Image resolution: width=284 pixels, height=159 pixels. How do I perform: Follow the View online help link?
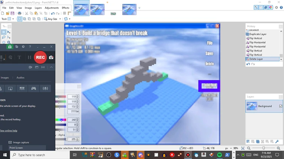point(9,130)
